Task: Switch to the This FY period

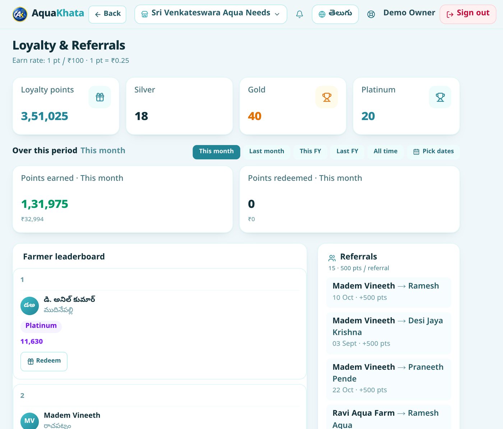Action: [310, 151]
